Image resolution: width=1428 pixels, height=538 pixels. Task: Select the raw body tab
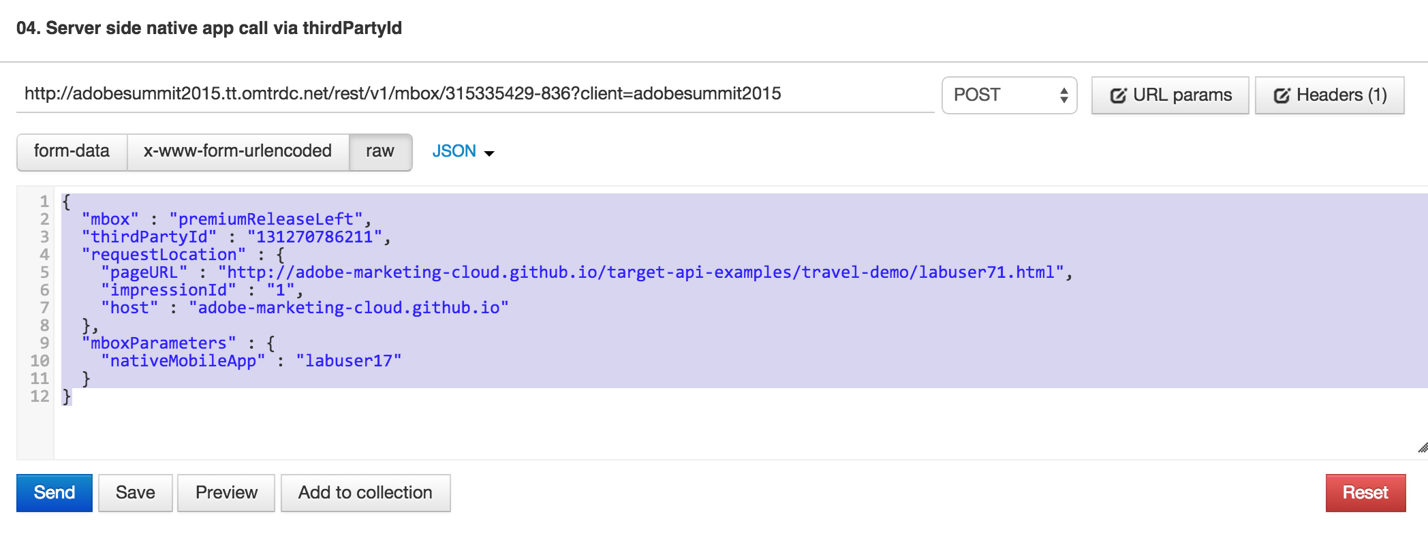click(x=379, y=151)
